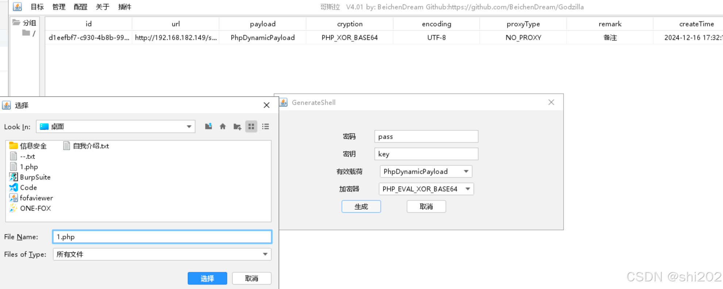Select the --.txt file

click(x=22, y=157)
